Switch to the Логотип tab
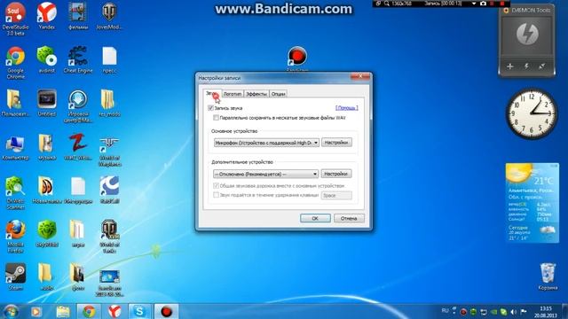This screenshot has height=319, width=568. click(233, 94)
